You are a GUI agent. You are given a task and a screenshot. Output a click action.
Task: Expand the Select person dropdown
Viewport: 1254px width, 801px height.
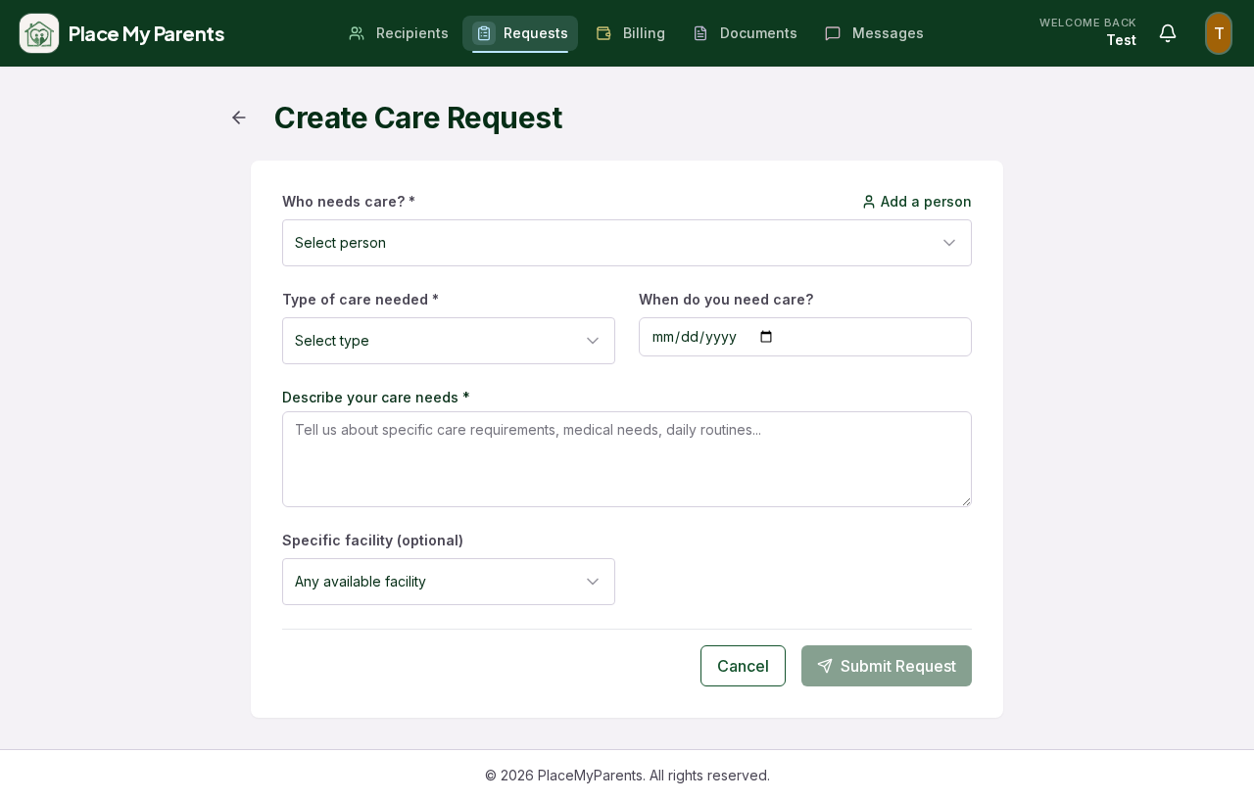pos(627,243)
